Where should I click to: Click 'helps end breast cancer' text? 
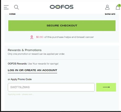pos(79,37)
